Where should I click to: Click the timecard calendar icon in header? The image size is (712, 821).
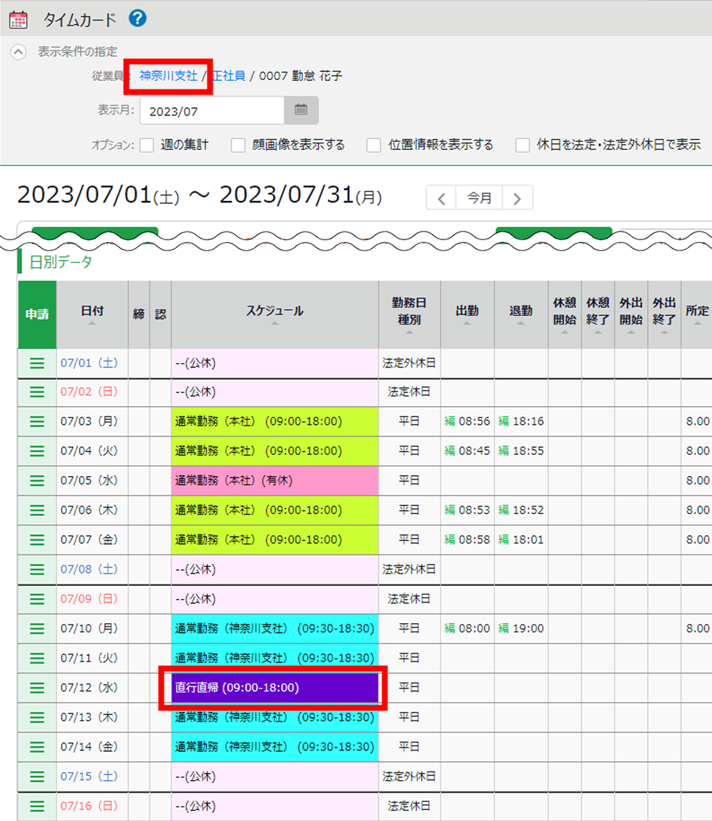click(x=18, y=20)
